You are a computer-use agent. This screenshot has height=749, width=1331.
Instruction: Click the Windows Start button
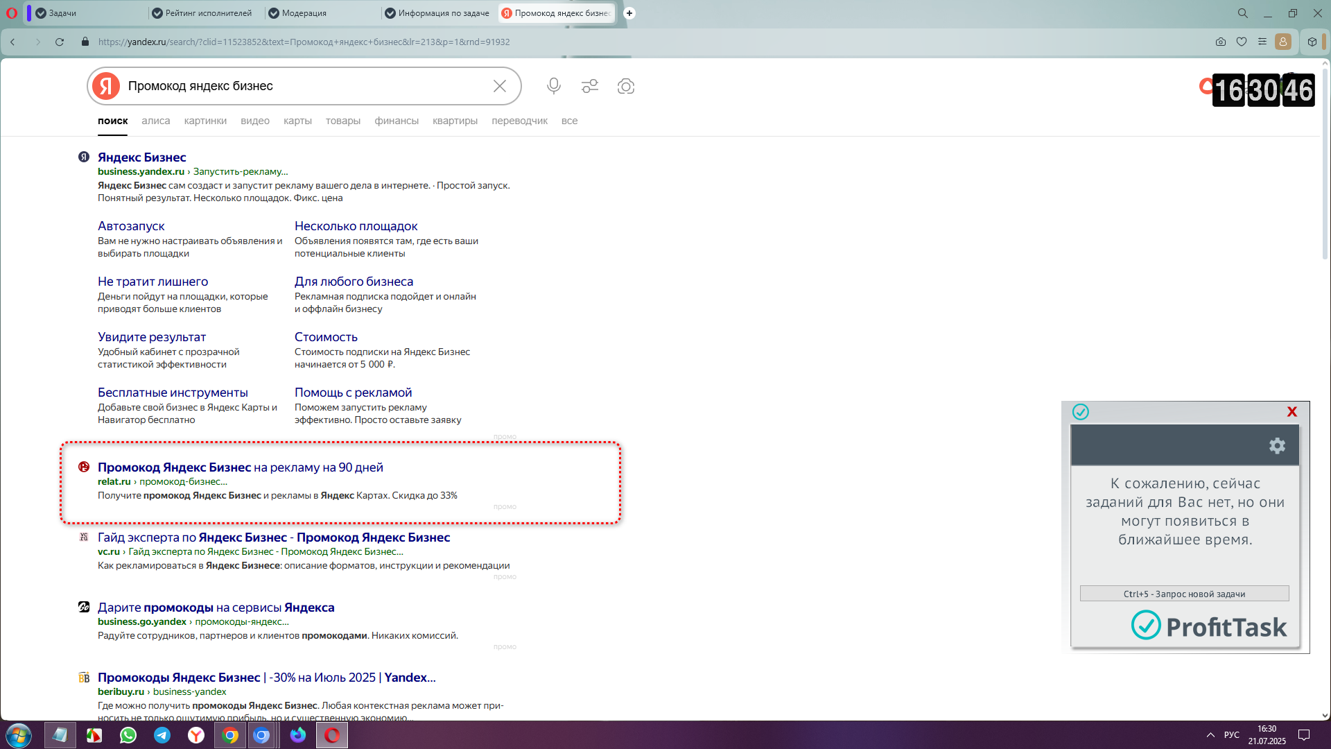(x=19, y=735)
